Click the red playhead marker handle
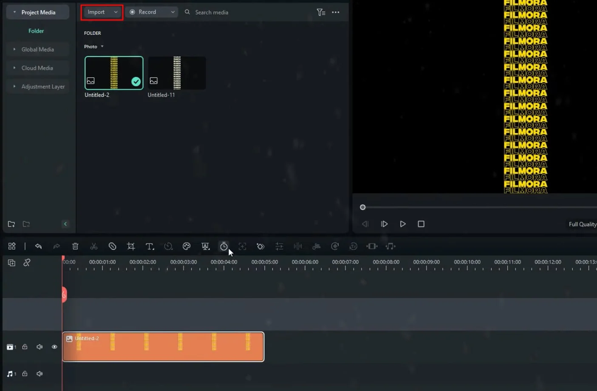597x391 pixels. (x=64, y=295)
